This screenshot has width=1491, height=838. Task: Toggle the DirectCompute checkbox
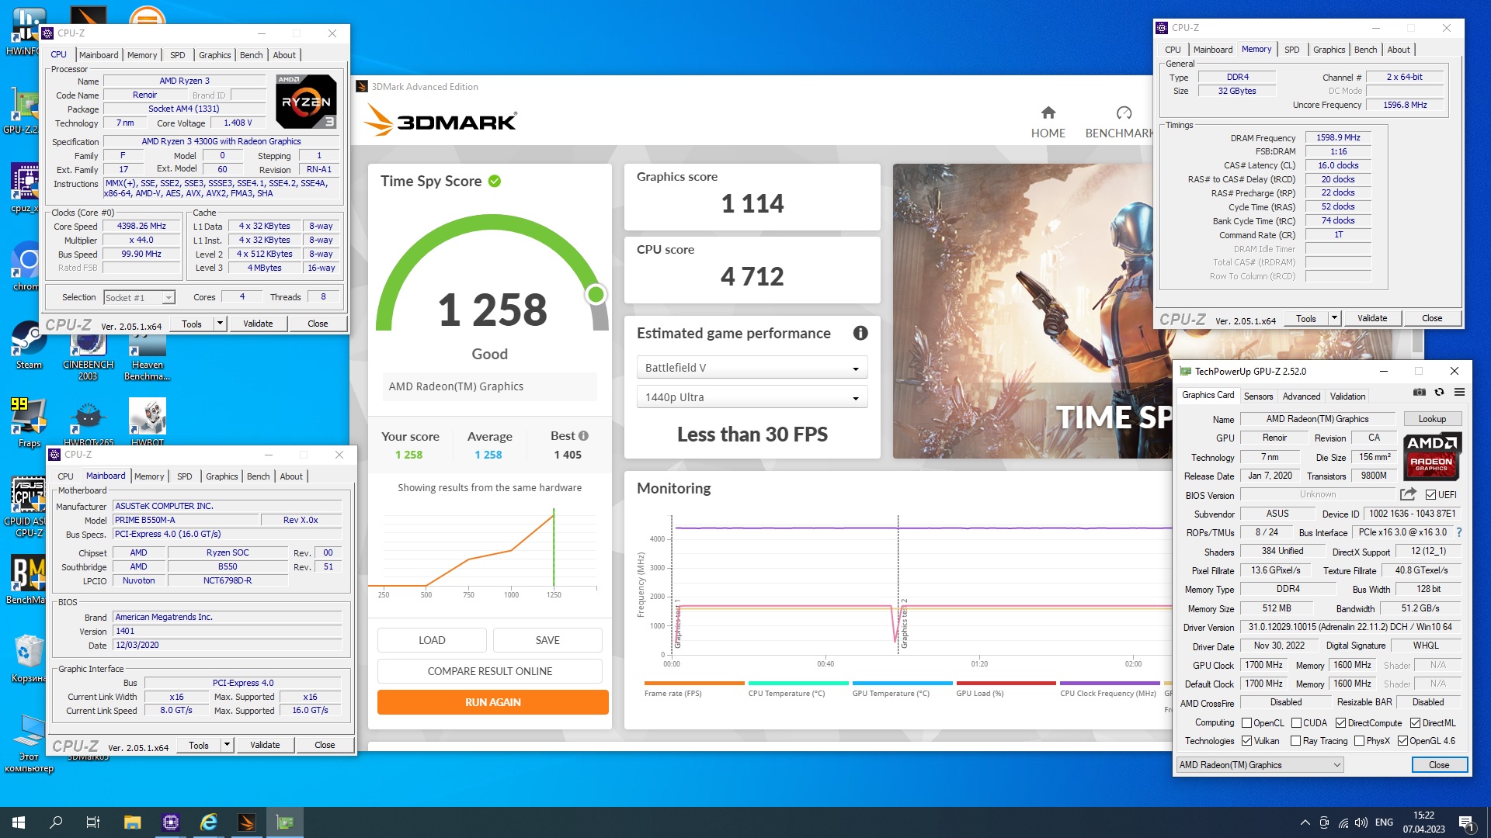point(1340,723)
